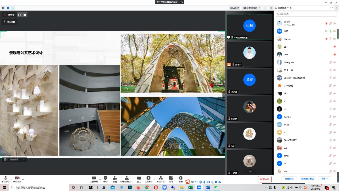Expand the 更多 dropdown in members panel
Viewport: 339px width, 191px height.
click(325, 178)
